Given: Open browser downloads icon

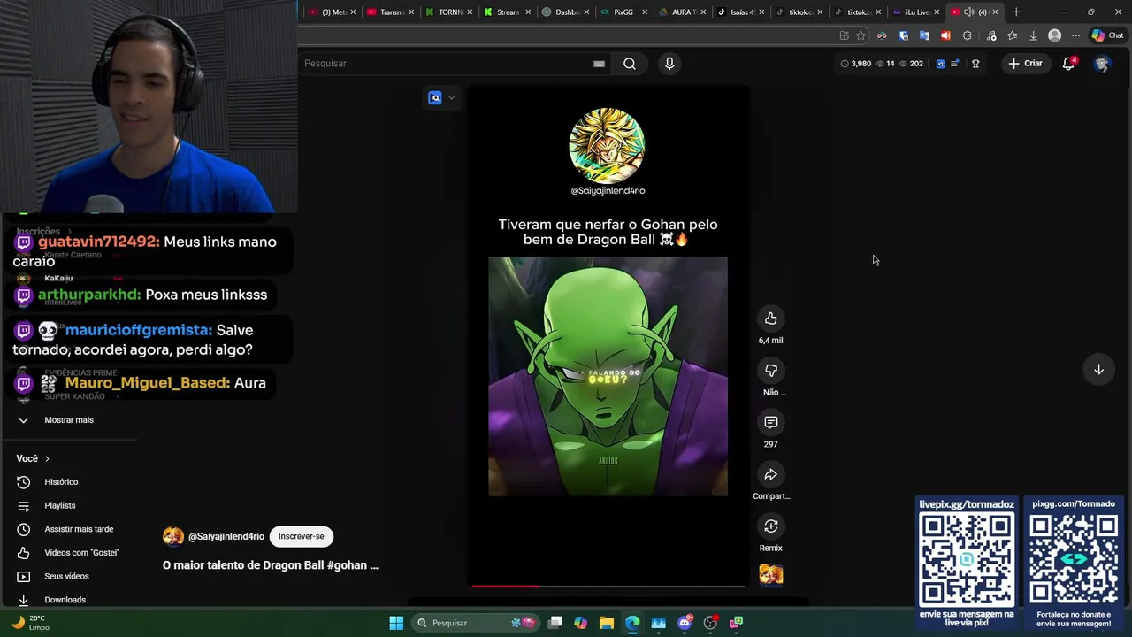Looking at the screenshot, I should click(1033, 35).
